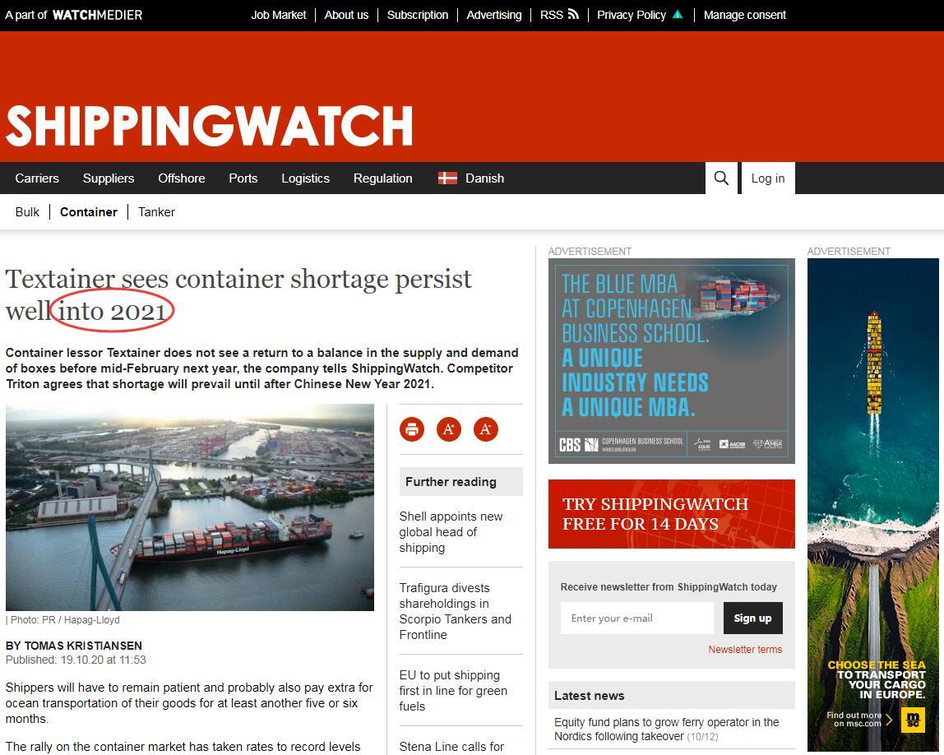Click the Log in button
This screenshot has width=944, height=755.
(767, 178)
